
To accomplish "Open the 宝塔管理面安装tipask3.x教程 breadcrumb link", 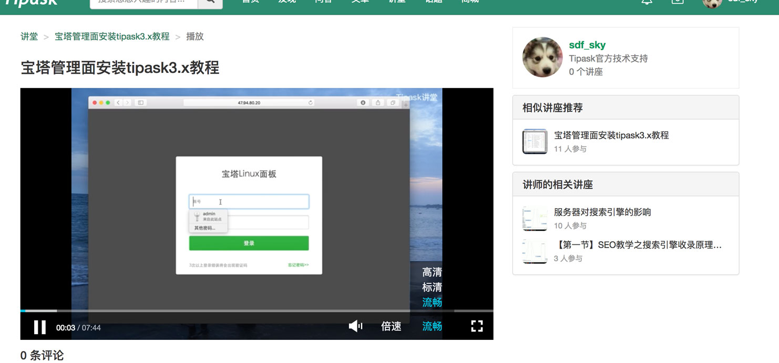I will 112,36.
